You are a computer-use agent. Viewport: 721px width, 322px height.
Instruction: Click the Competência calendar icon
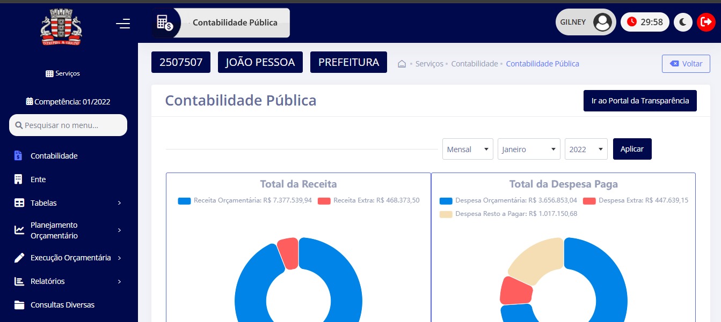pos(30,101)
